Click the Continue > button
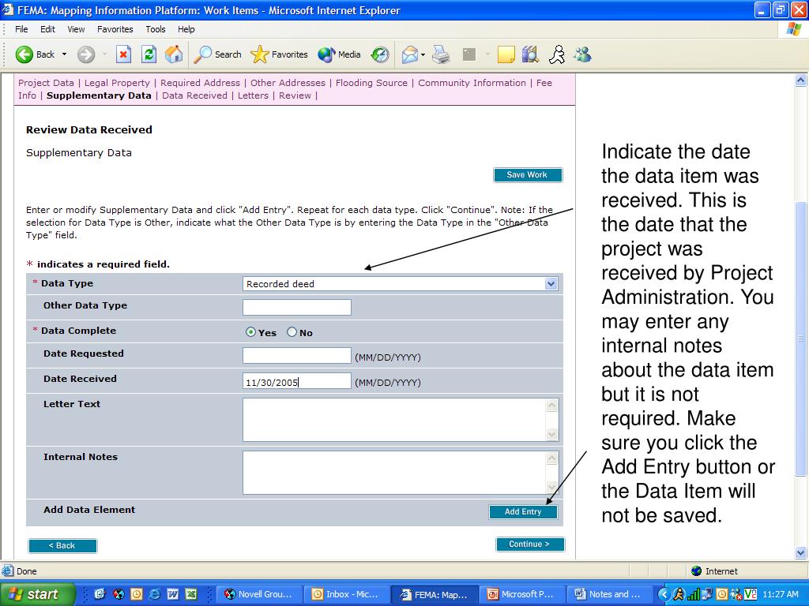 coord(530,544)
